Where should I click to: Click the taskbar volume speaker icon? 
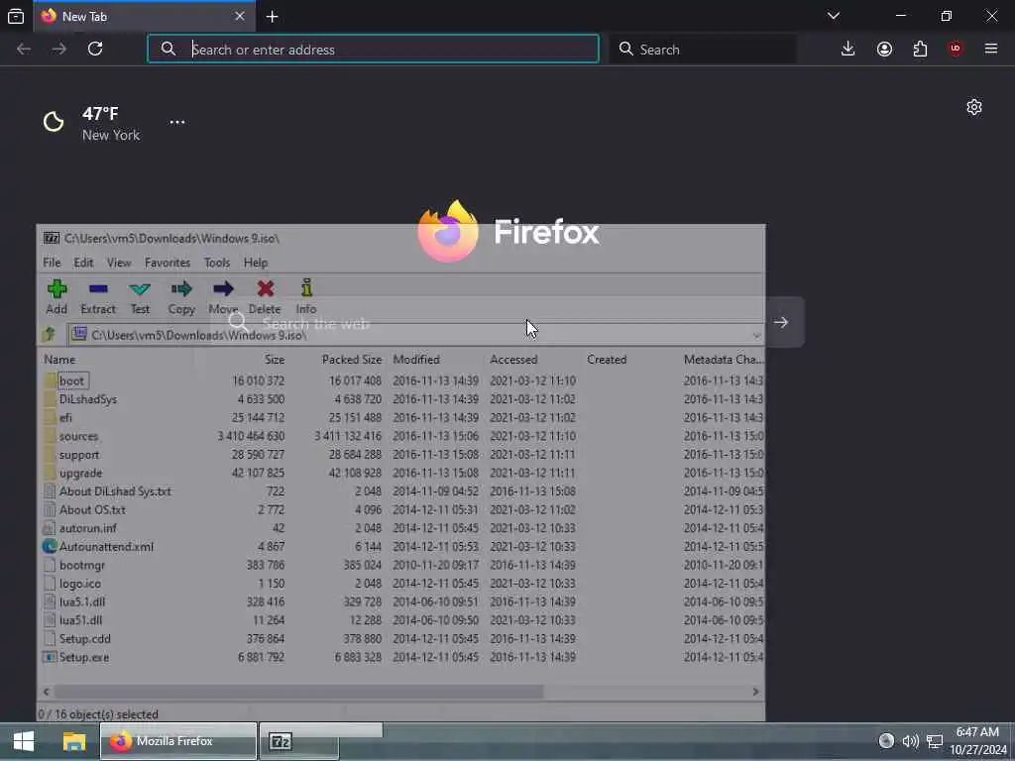click(910, 741)
